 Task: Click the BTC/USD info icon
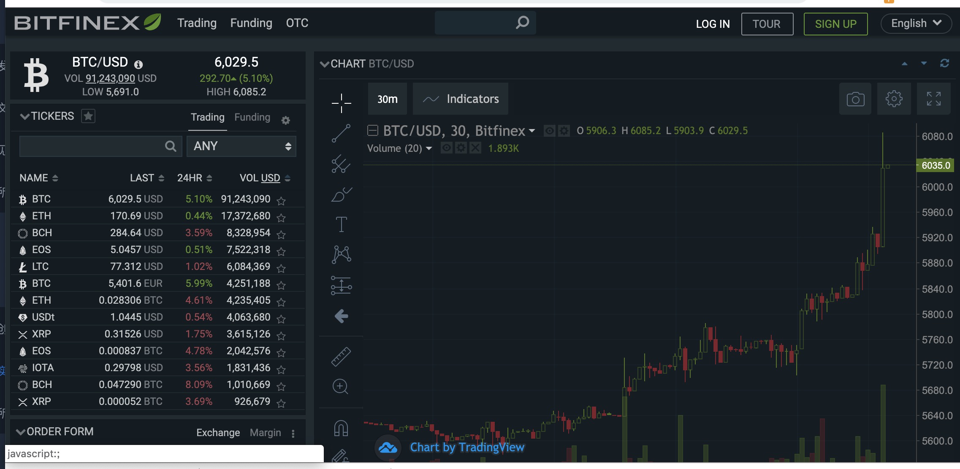click(x=138, y=65)
